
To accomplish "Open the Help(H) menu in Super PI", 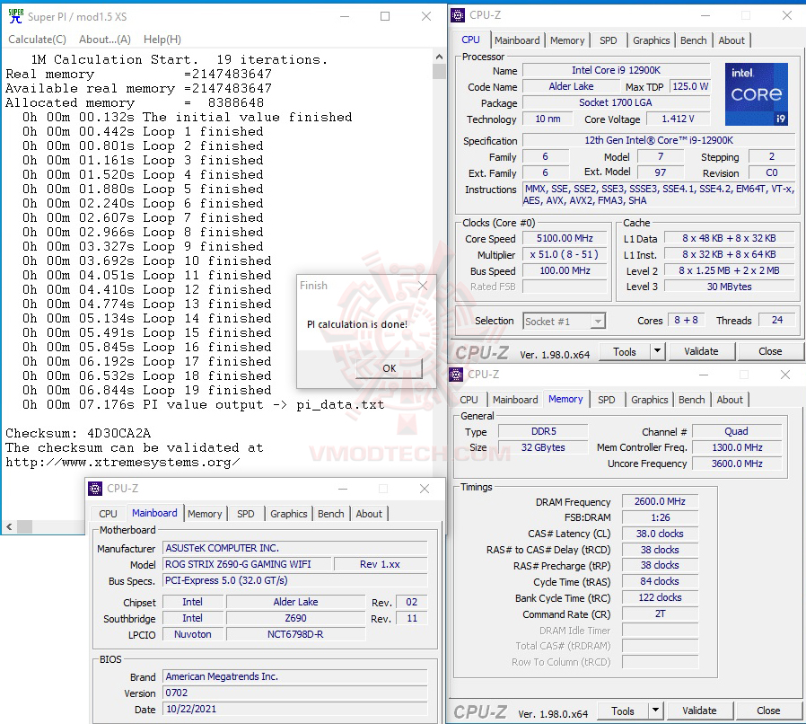I will pos(162,40).
